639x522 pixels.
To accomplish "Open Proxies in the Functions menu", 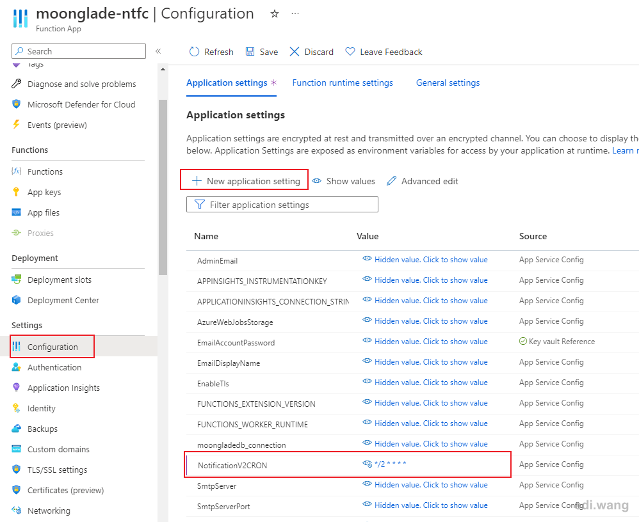I will [x=40, y=233].
